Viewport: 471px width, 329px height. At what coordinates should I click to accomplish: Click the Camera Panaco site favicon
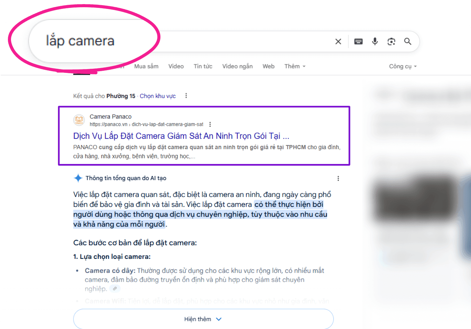(x=79, y=120)
